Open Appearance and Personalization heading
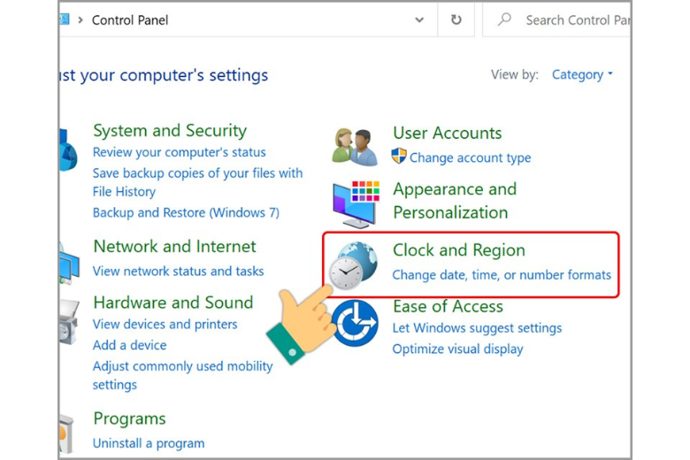The image size is (690, 460). click(455, 201)
